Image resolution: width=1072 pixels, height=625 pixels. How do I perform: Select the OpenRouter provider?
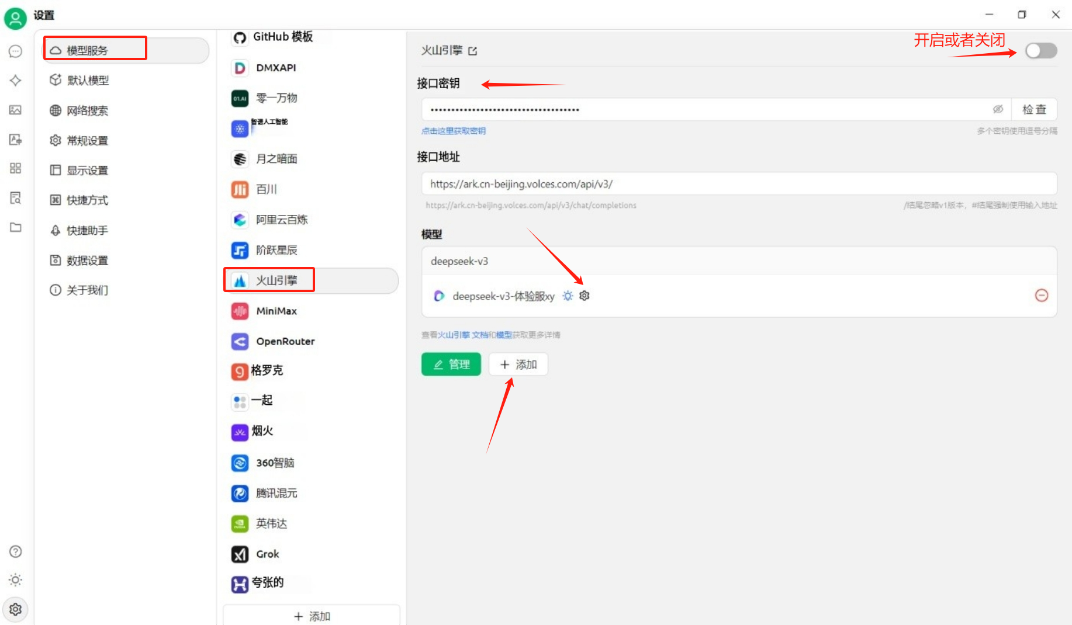point(311,341)
